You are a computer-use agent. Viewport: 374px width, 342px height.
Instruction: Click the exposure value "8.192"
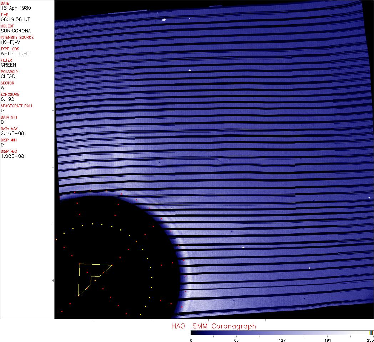coord(7,99)
